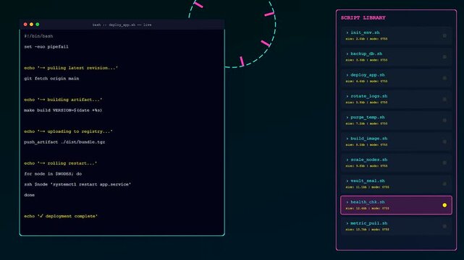Select metric_pull.sh script name
464x260 pixels.
tap(368, 223)
